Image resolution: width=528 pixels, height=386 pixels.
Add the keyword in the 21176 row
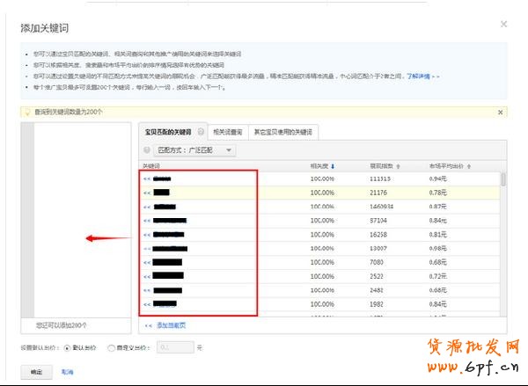(x=147, y=192)
